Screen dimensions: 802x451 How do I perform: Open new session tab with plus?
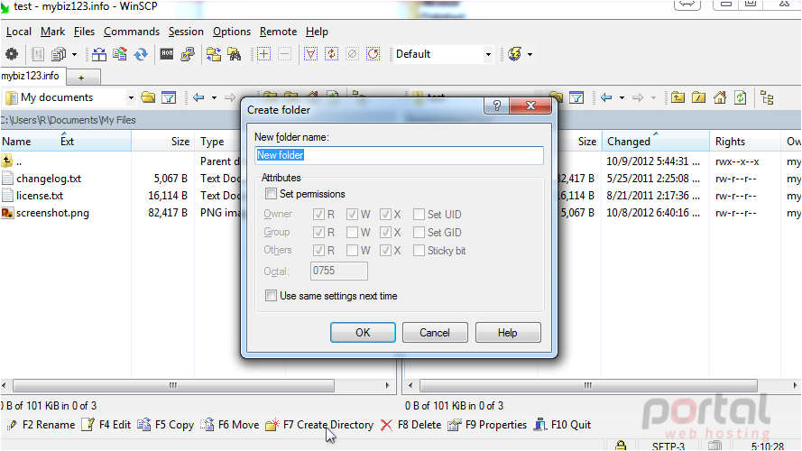pos(81,78)
